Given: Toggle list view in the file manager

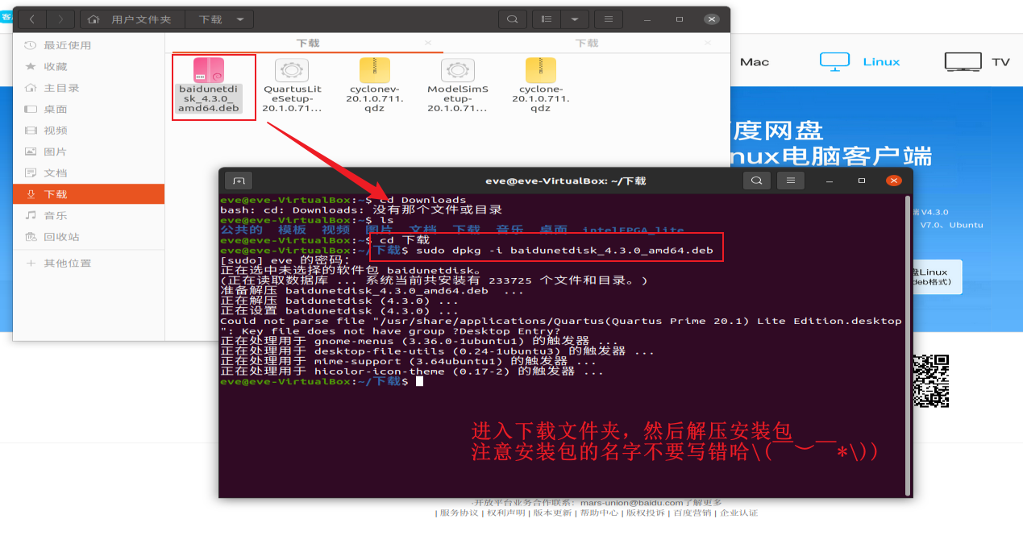Looking at the screenshot, I should [x=547, y=19].
